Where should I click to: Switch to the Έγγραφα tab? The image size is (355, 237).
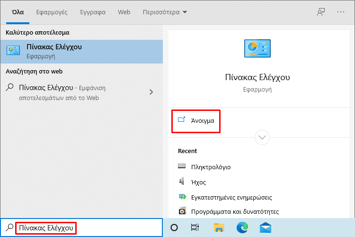(x=93, y=12)
